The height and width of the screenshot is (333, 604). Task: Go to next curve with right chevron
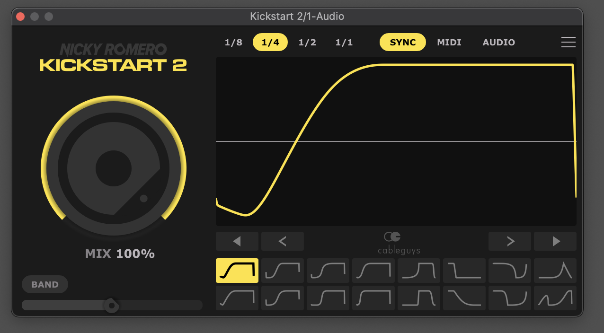click(510, 241)
